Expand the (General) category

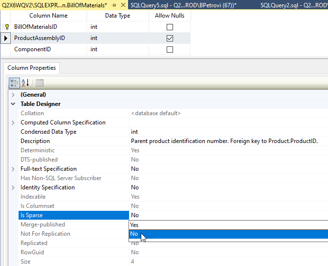[x=13, y=95]
